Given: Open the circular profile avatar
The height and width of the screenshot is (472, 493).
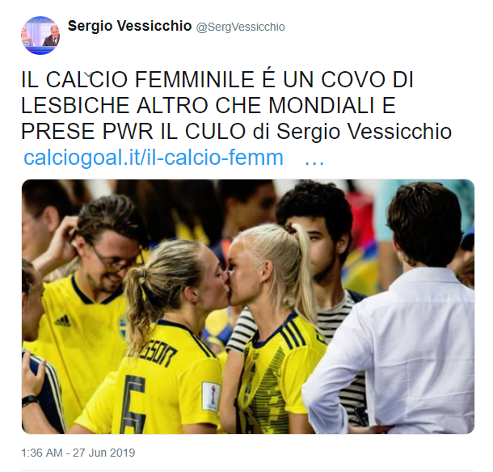Looking at the screenshot, I should 40,36.
